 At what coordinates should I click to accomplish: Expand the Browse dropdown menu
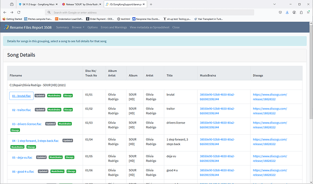click(78, 27)
